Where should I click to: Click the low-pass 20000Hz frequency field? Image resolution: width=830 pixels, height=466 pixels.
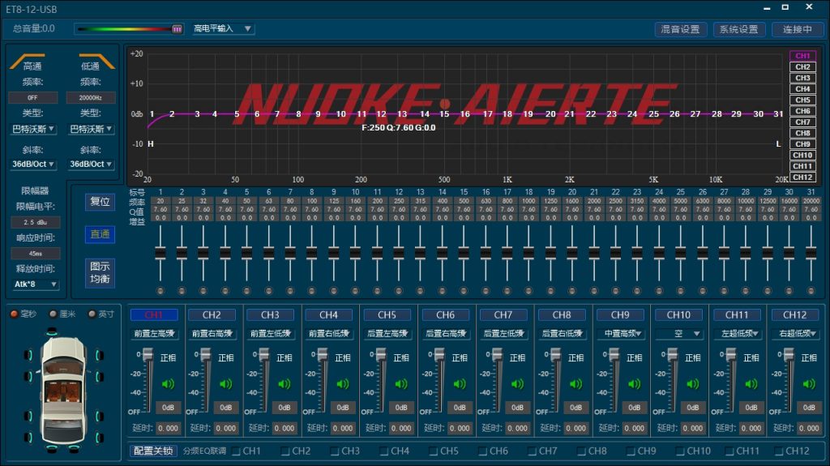pyautogui.click(x=91, y=97)
